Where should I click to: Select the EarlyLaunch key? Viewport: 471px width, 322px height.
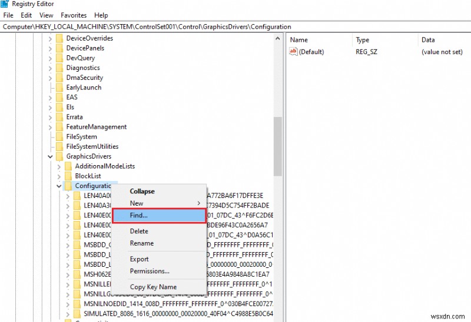pyautogui.click(x=84, y=88)
